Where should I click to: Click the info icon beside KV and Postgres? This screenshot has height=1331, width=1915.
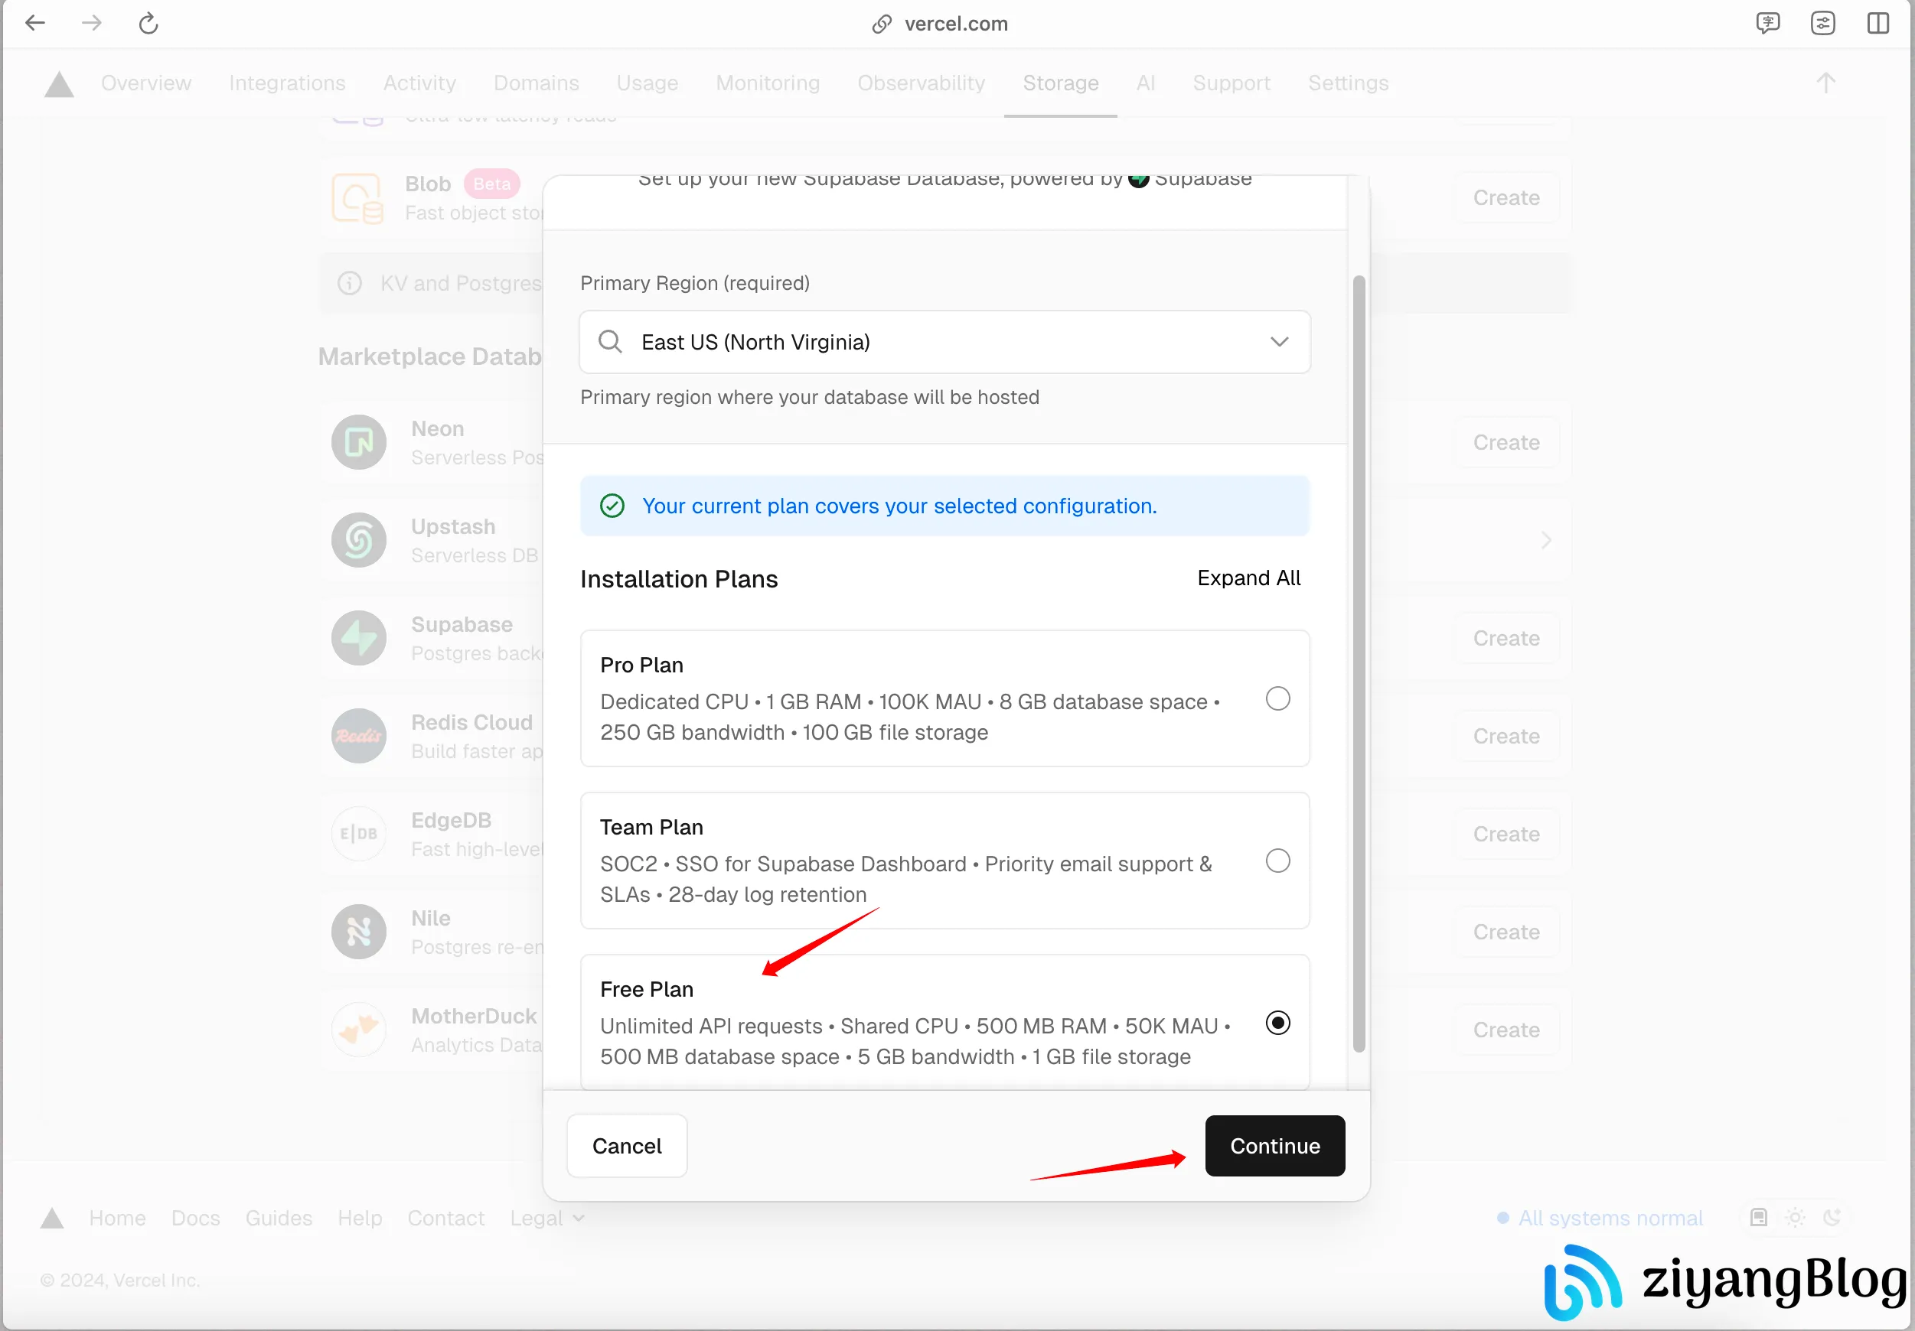(x=350, y=283)
